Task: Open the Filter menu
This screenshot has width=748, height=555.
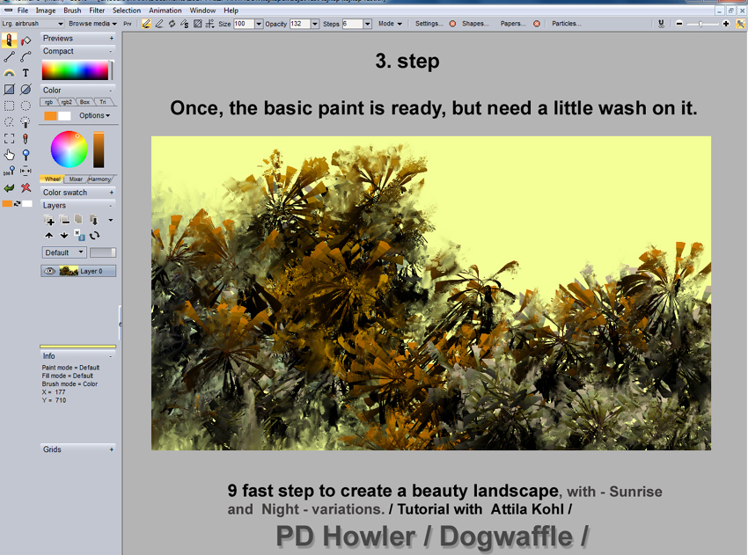Action: (97, 11)
